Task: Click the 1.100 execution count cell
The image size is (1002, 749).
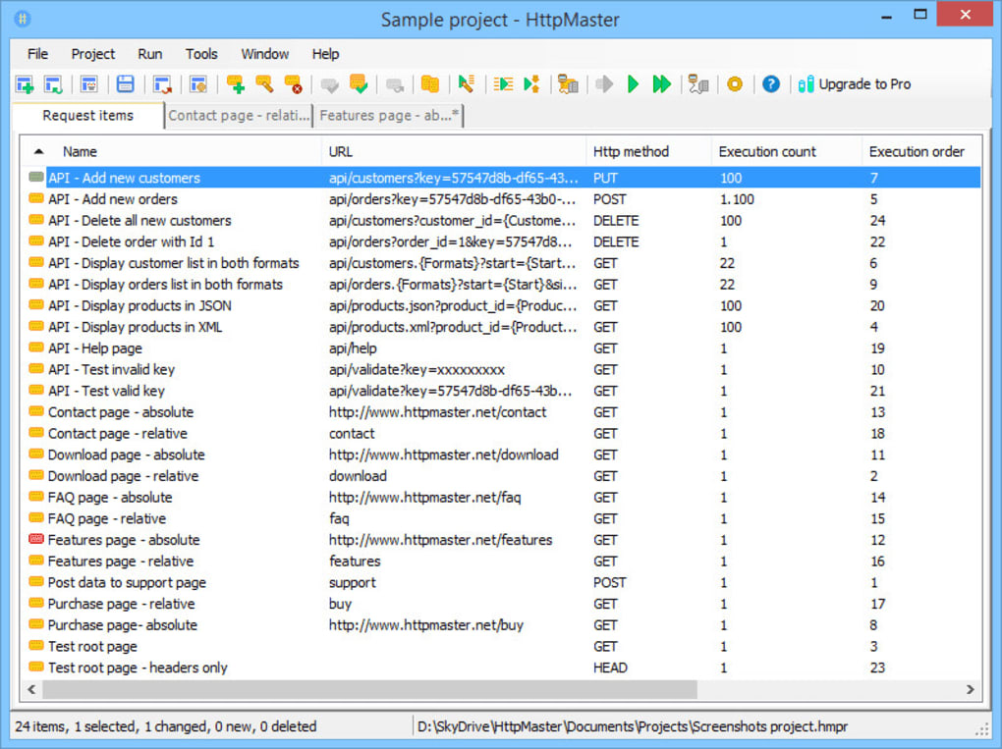Action: 737,199
